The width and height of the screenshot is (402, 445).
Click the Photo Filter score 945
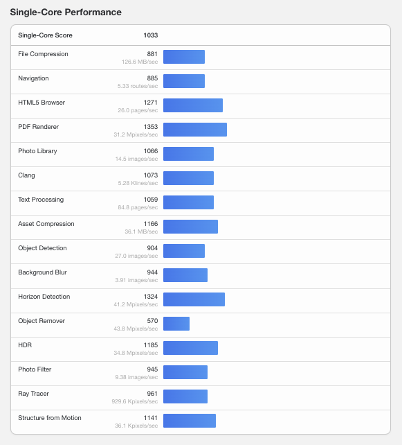point(152,369)
